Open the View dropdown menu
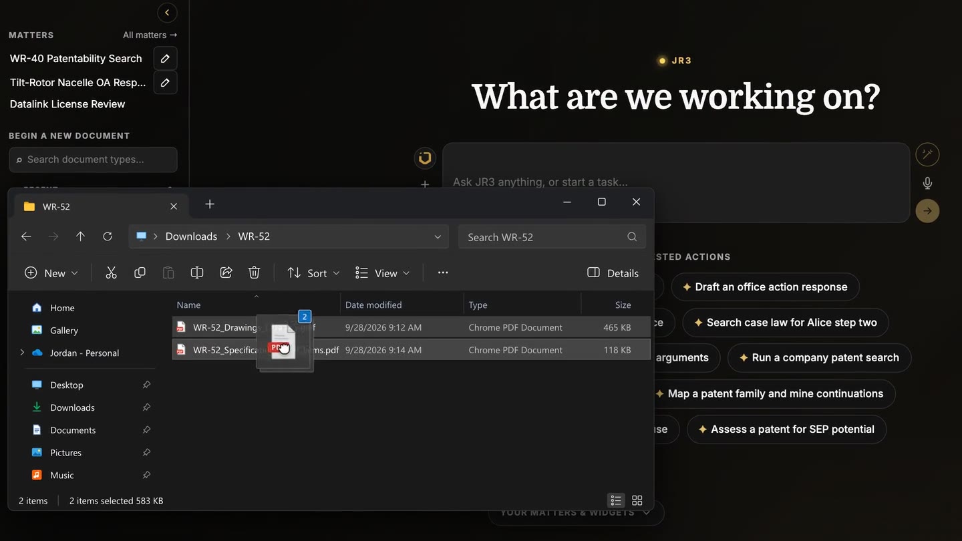Image resolution: width=962 pixels, height=541 pixels. pyautogui.click(x=382, y=273)
